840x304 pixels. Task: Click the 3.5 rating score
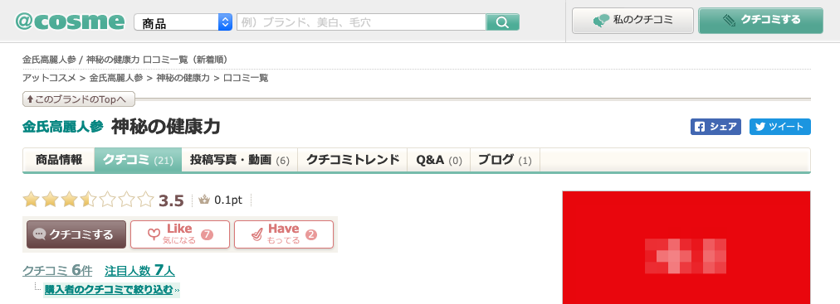click(x=172, y=201)
